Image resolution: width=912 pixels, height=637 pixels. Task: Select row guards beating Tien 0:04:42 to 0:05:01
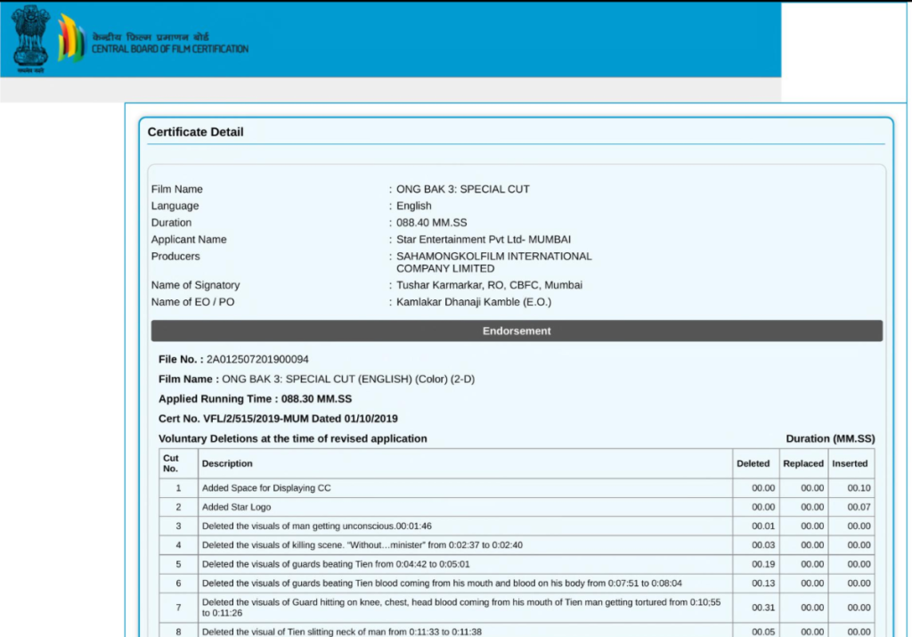(x=517, y=564)
